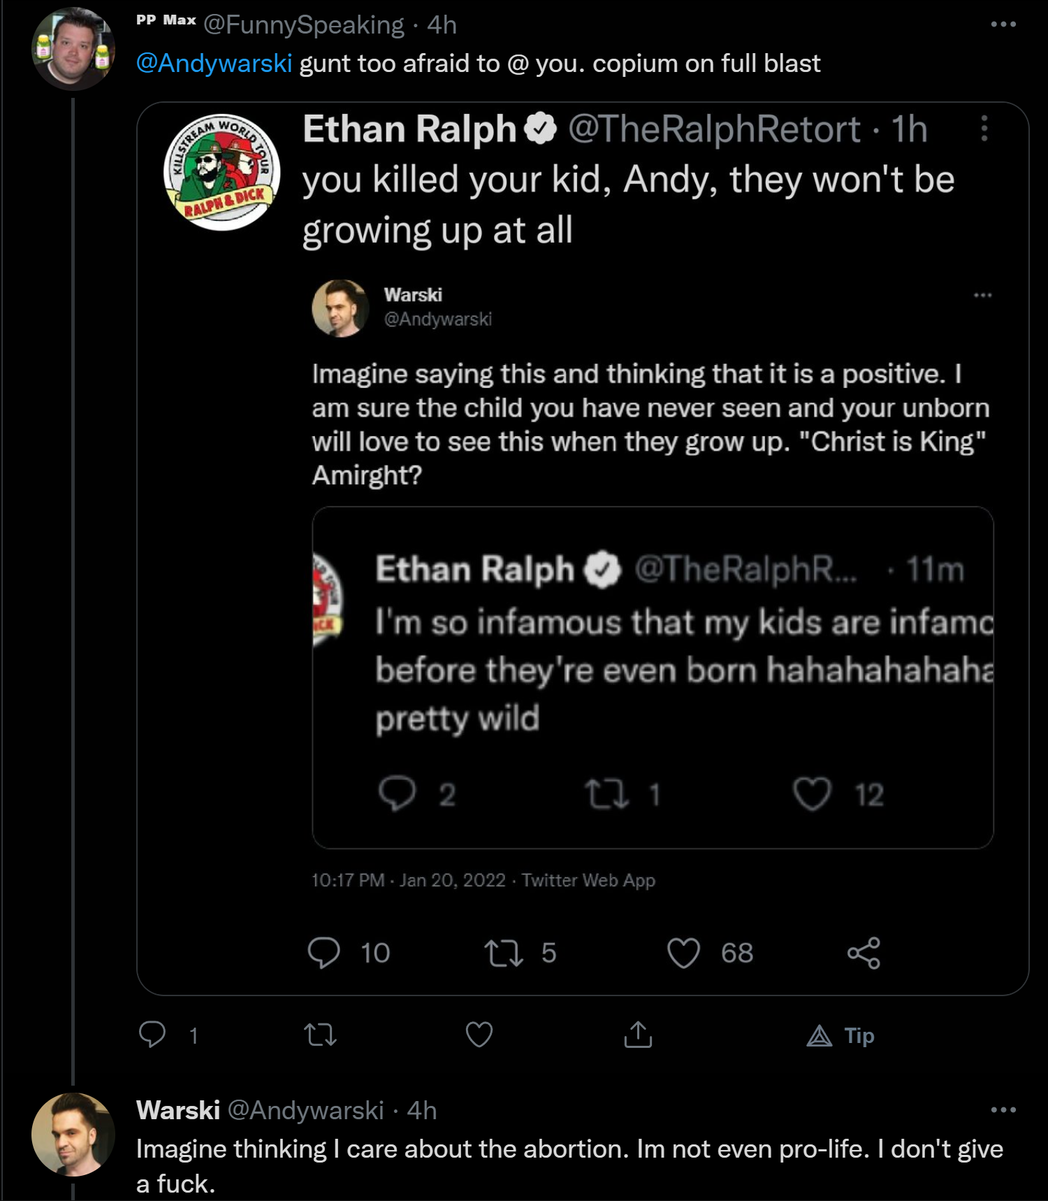Click the Killstream World Tour avatar

(222, 172)
